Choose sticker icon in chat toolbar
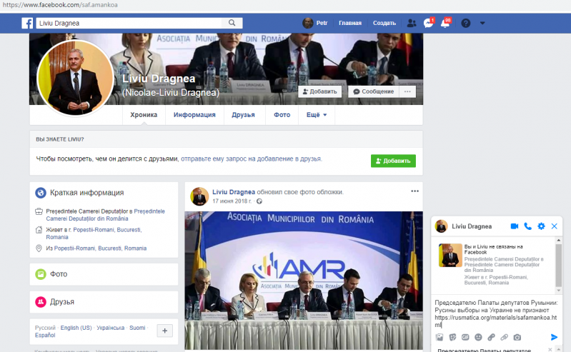 (452, 338)
